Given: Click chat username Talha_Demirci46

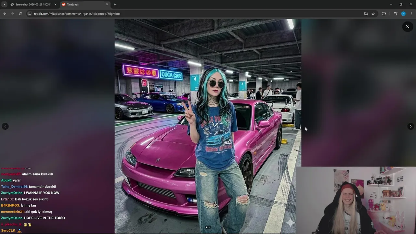Looking at the screenshot, I should coord(14,187).
